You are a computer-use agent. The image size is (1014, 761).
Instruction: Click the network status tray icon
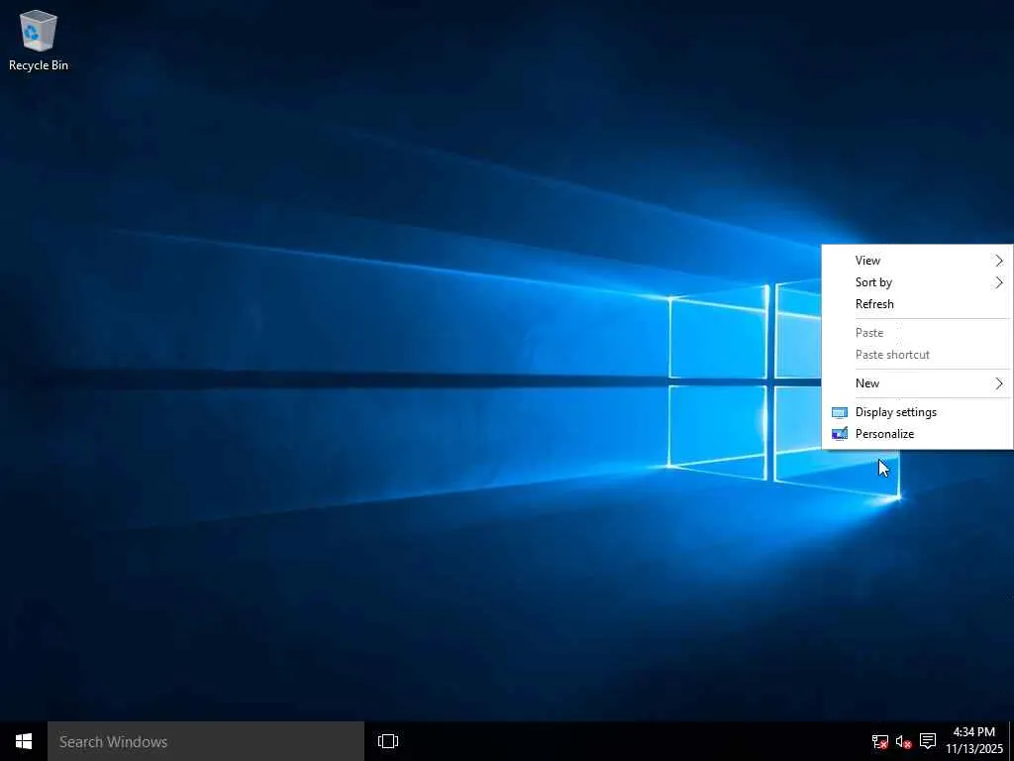[x=880, y=741]
